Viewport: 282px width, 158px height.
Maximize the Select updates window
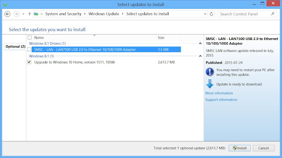point(263,4)
